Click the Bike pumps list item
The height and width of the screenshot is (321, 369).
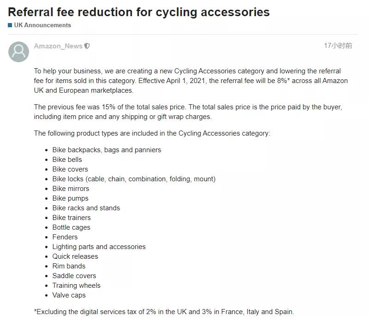(x=71, y=198)
